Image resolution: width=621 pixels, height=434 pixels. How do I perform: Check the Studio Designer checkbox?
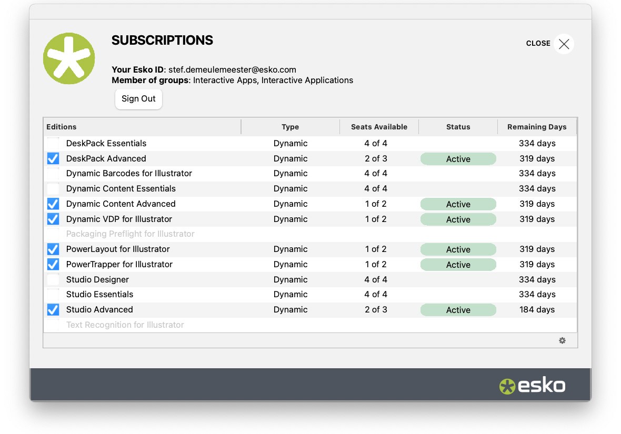(53, 279)
